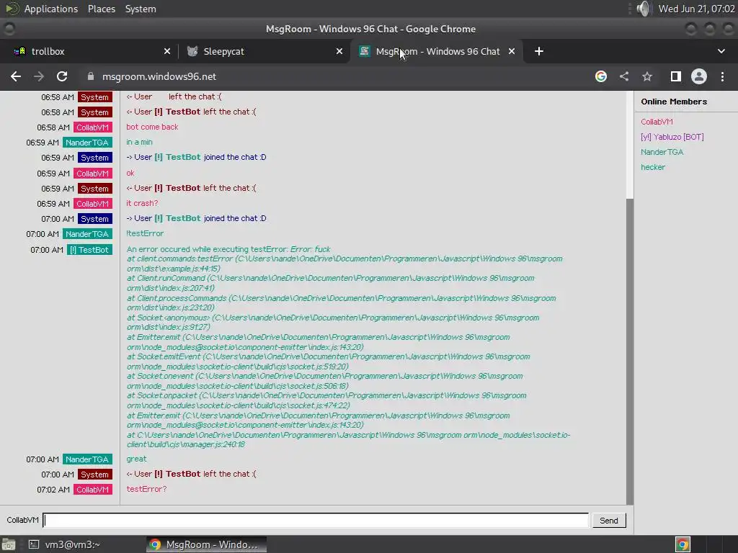Reload the msgroom page
Viewport: 738px width, 553px height.
coord(62,76)
